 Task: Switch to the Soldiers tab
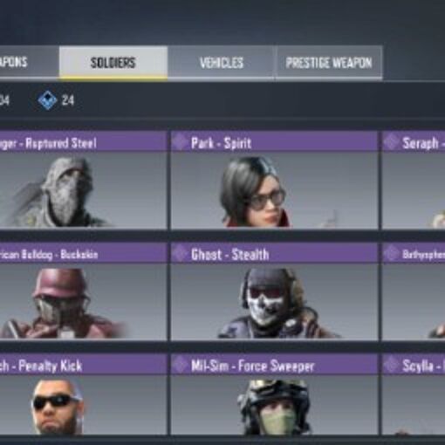[113, 63]
